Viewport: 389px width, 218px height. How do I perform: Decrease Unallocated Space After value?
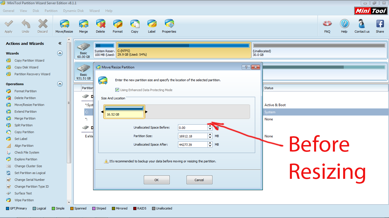coord(210,146)
